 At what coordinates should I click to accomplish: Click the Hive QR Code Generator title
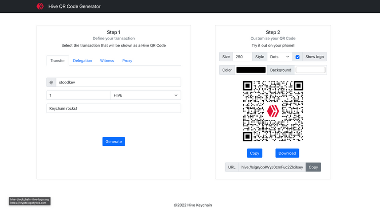[74, 6]
